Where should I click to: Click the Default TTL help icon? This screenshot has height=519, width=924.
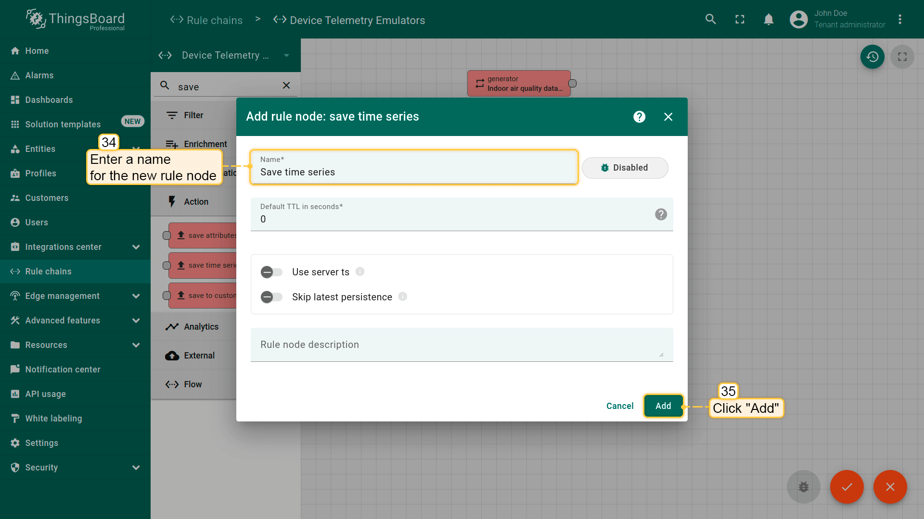point(661,214)
